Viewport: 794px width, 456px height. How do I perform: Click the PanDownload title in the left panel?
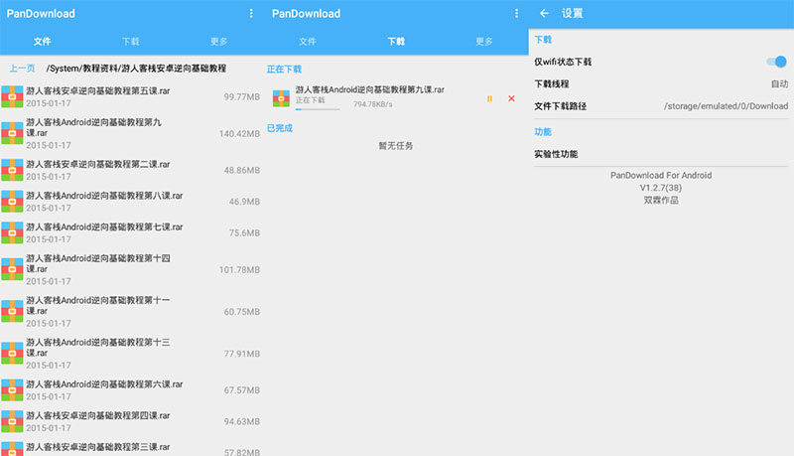pos(41,14)
